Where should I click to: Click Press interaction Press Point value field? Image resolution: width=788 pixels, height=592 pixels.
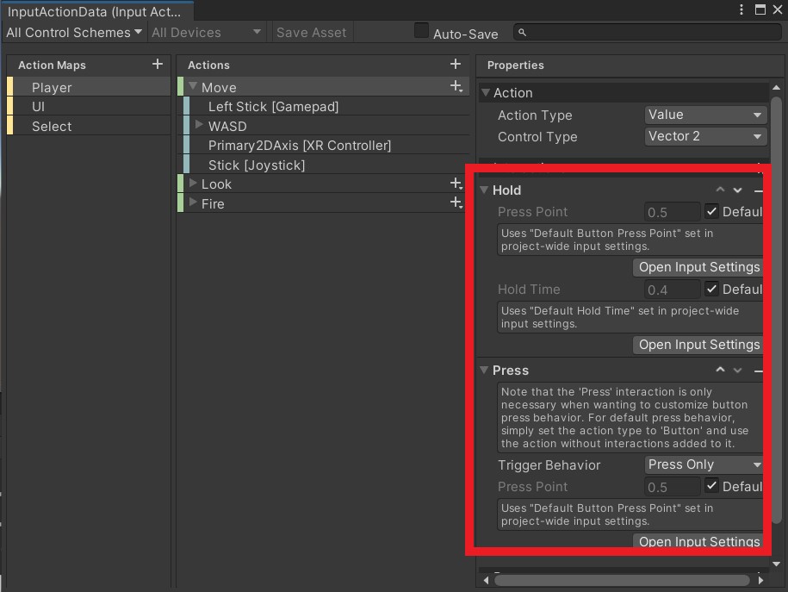672,486
